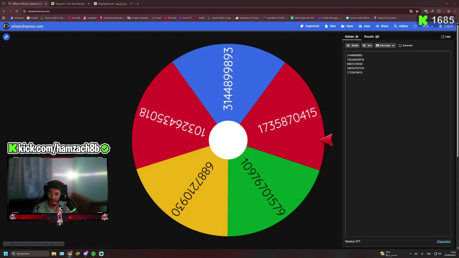The width and height of the screenshot is (459, 258).
Task: Open Spotify from the taskbar
Action: [93, 254]
